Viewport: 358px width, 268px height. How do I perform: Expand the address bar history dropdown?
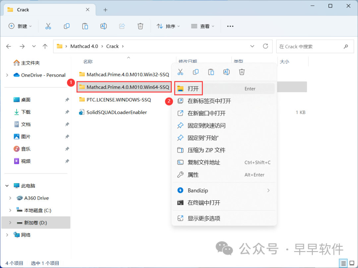(x=252, y=46)
